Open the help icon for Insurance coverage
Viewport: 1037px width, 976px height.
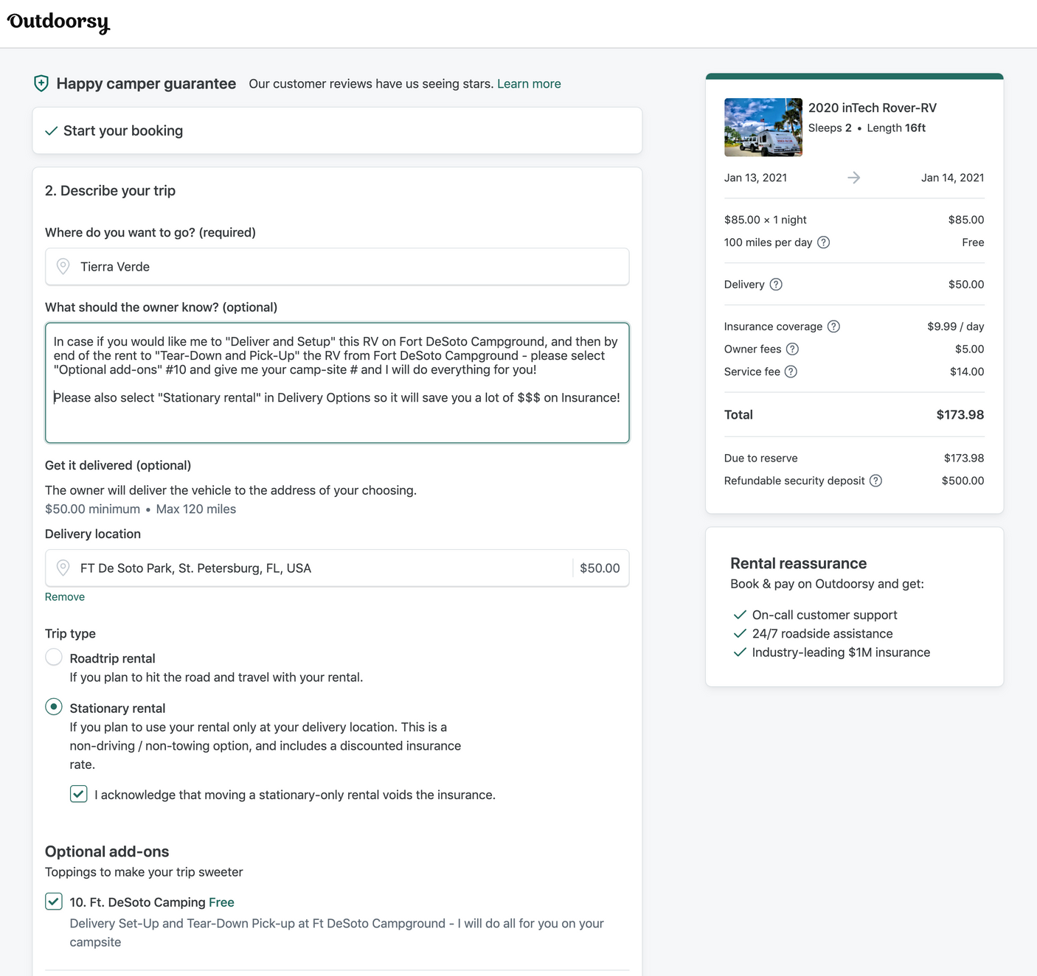coord(833,327)
